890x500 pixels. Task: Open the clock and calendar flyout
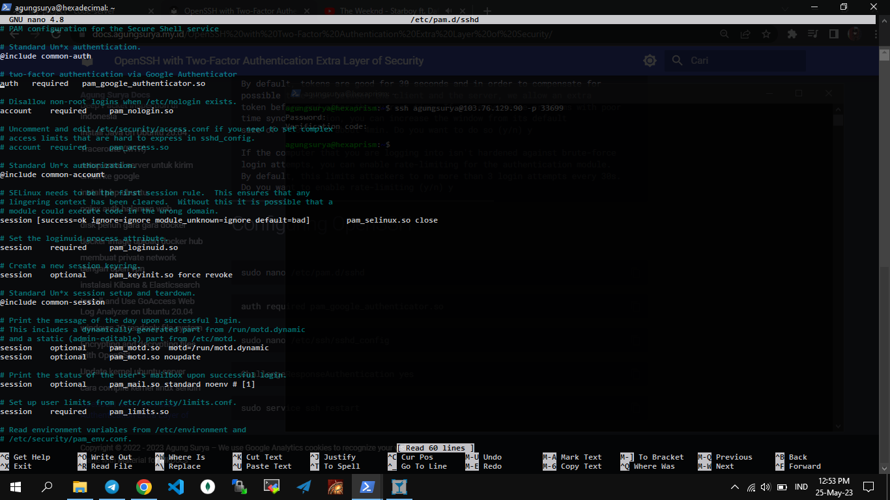coord(835,486)
